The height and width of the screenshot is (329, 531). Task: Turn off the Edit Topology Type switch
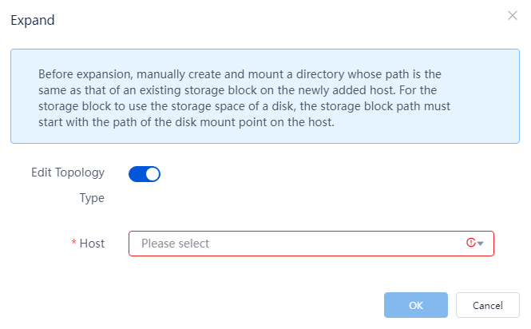145,174
